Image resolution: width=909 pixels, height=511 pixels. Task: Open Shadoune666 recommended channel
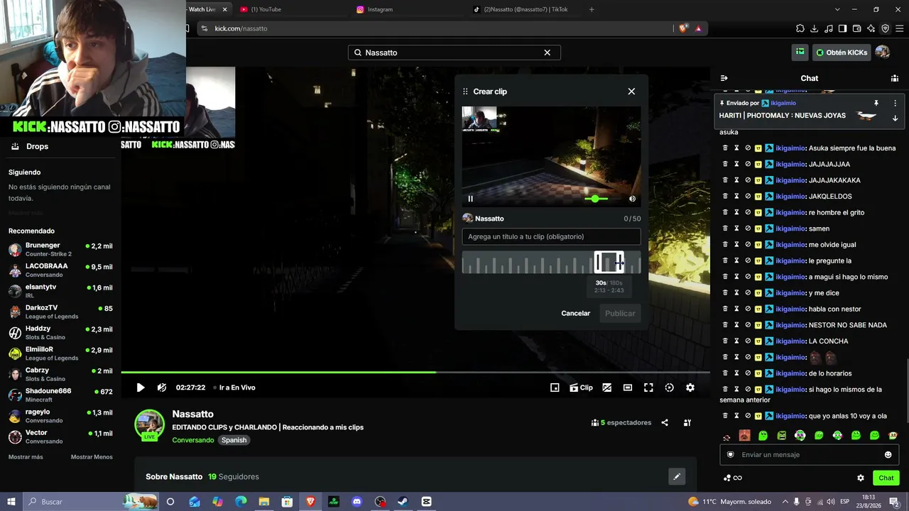60,395
